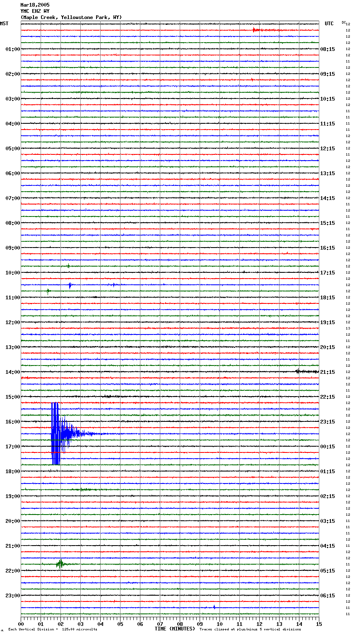Click the 00 minute axis tick label
The width and height of the screenshot is (352, 635).
point(21,624)
